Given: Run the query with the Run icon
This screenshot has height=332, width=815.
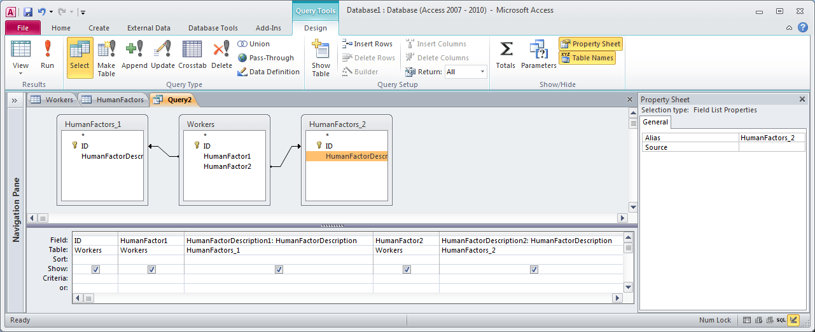Looking at the screenshot, I should tap(47, 50).
